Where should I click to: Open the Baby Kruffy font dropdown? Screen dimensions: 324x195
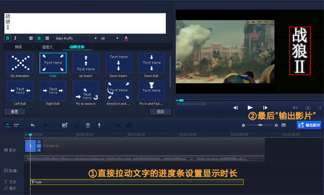[x=77, y=38]
